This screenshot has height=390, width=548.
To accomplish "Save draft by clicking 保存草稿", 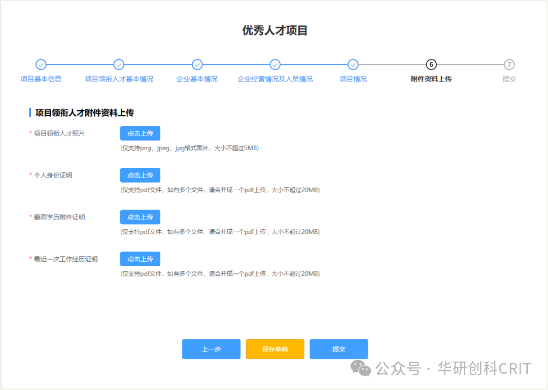I will coord(275,349).
